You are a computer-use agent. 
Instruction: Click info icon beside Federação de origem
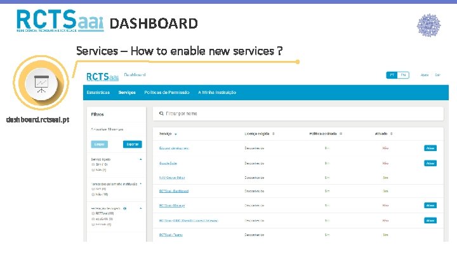[x=126, y=208]
